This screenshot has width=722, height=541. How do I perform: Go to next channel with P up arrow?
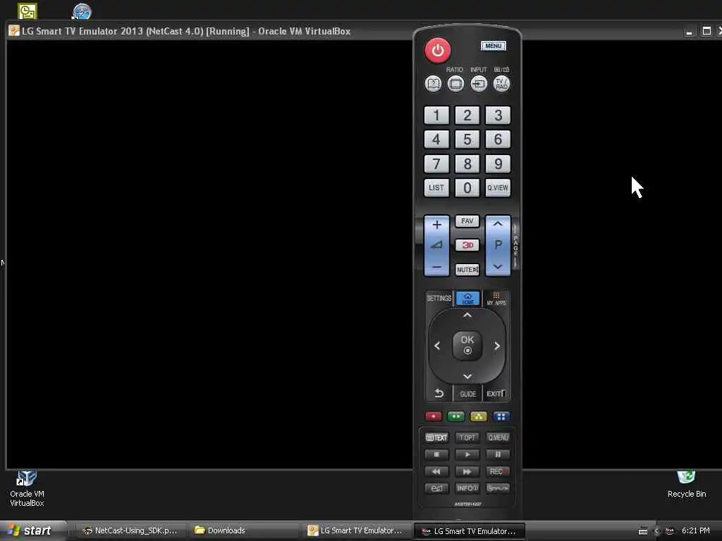pos(498,224)
